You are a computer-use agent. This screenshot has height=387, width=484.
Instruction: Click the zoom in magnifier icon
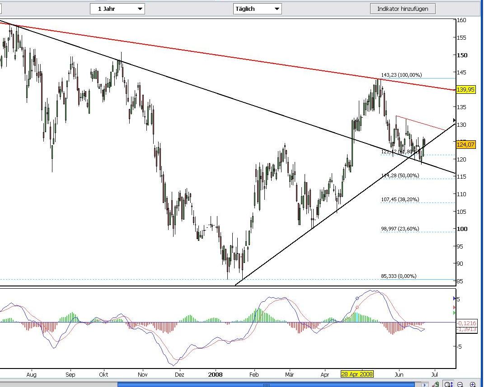pos(473,385)
